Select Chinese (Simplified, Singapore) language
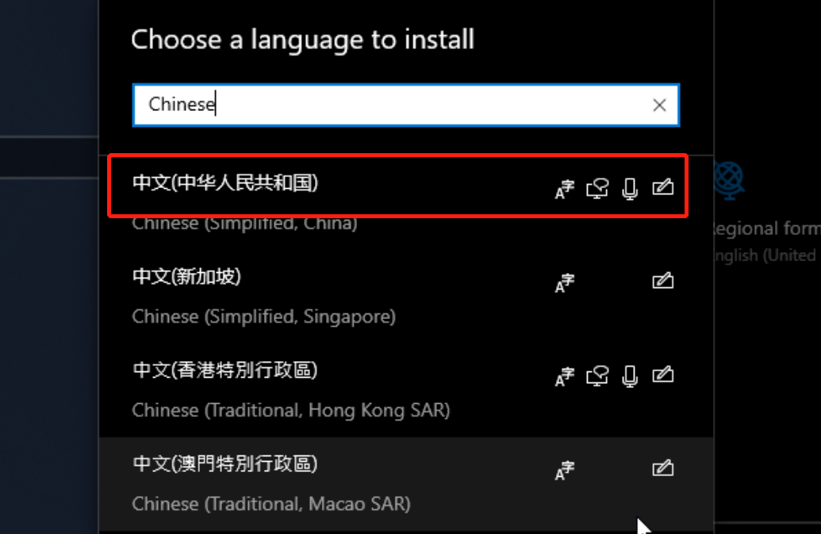This screenshot has height=534, width=821. (x=406, y=296)
